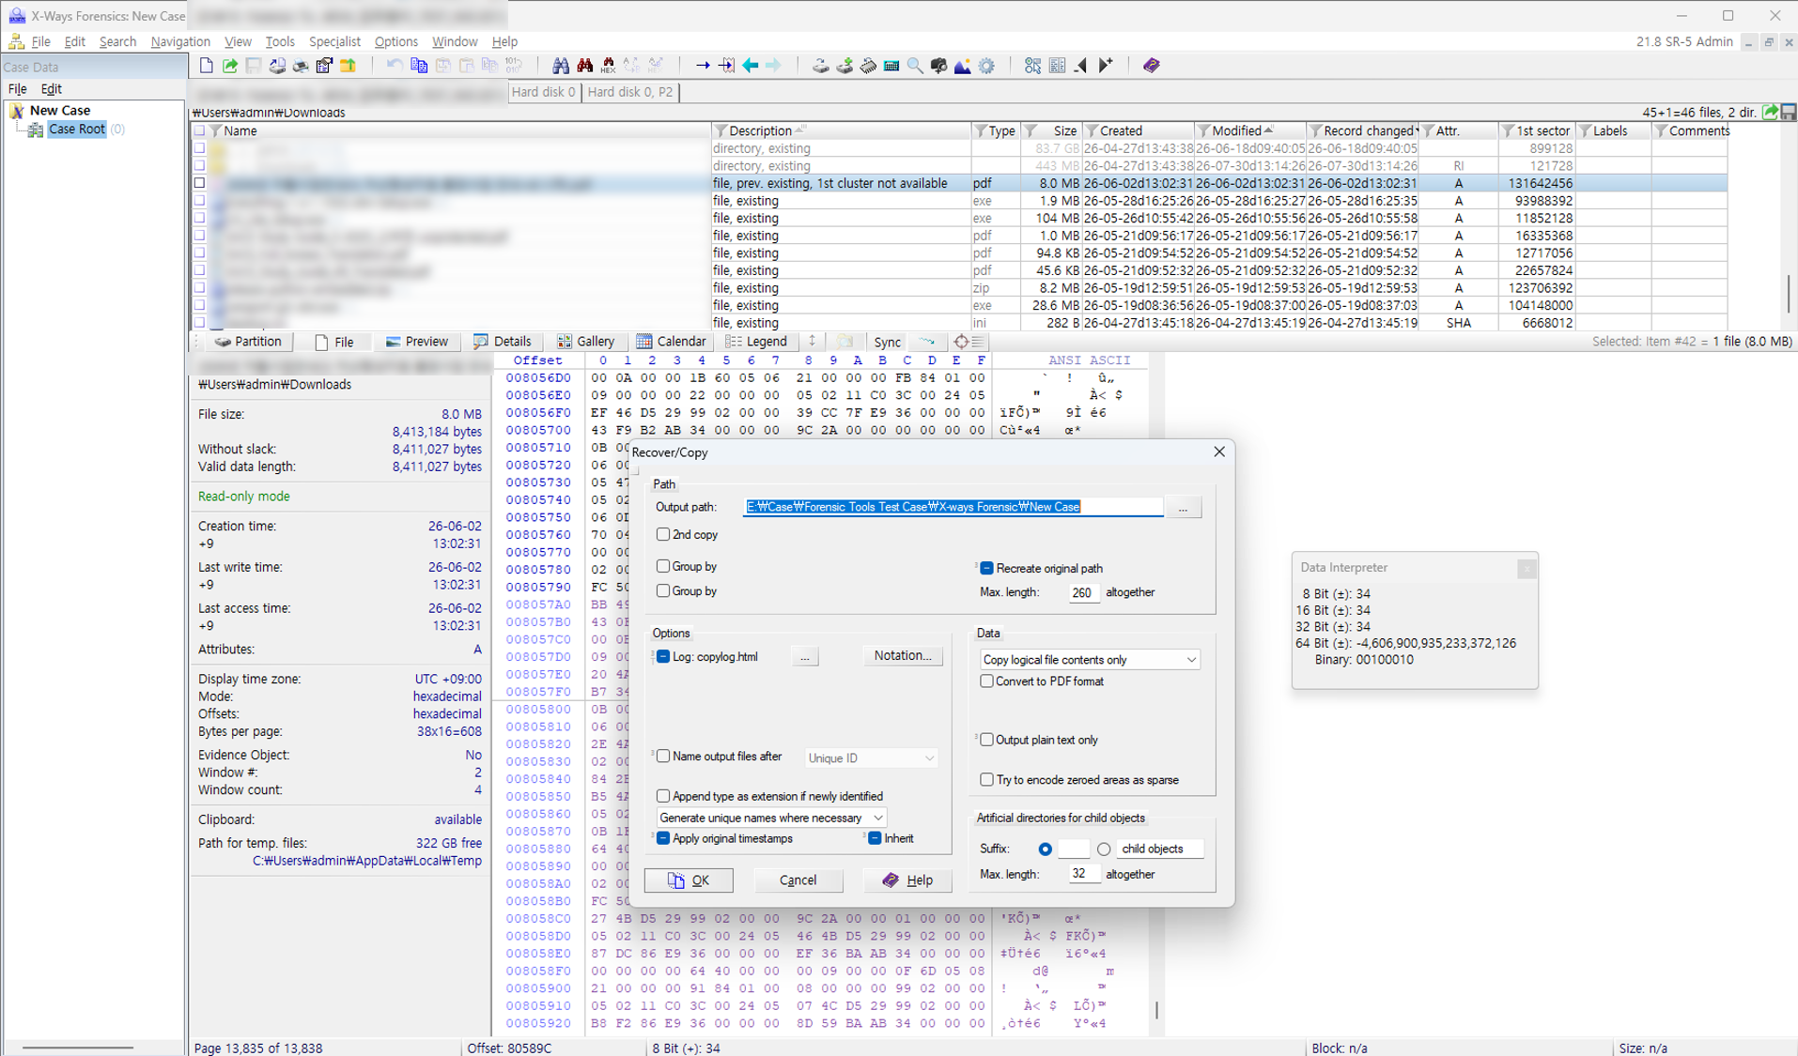Switch to the Calendar view tab

[671, 342]
